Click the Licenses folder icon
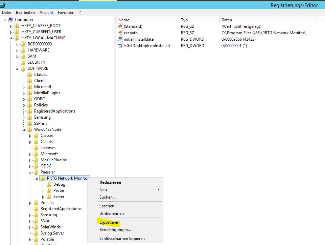Screen dimensions: 325x245 pos(36,148)
